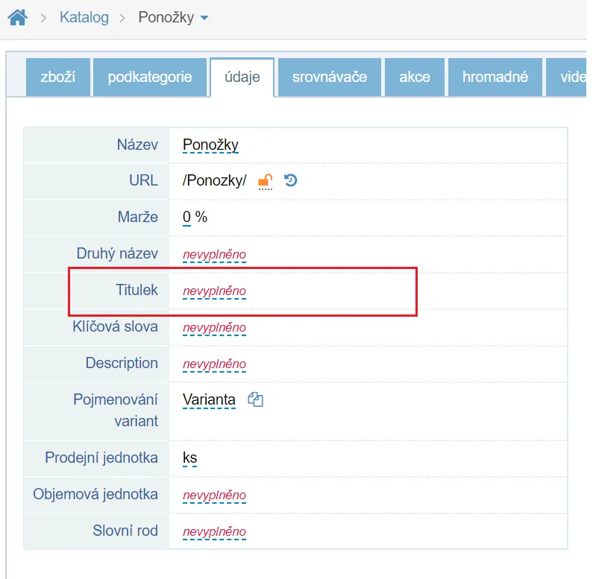Screen dimensions: 596x579
Task: Select the srovnávače tab
Action: [x=330, y=77]
